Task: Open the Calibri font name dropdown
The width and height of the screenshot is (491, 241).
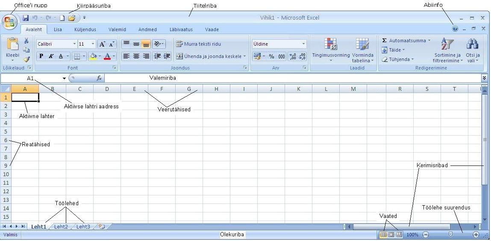Action: tap(74, 44)
